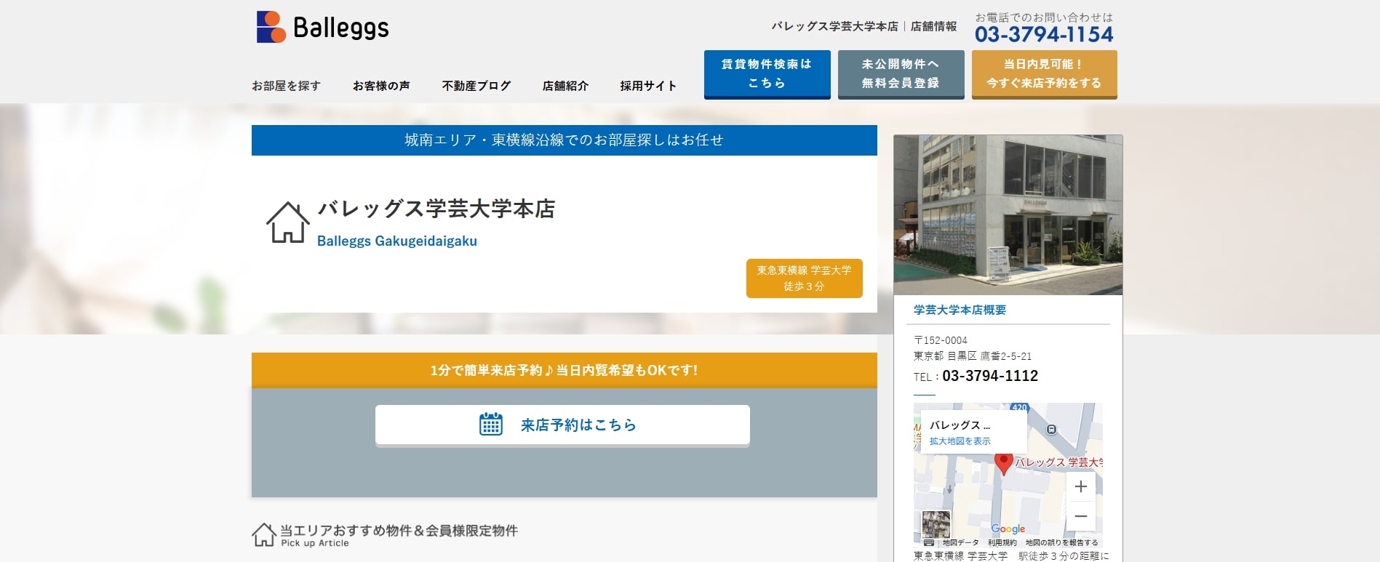This screenshot has height=562, width=1380.
Task: Click the 1分で簡単来店予約 orange banner
Action: pos(564,370)
